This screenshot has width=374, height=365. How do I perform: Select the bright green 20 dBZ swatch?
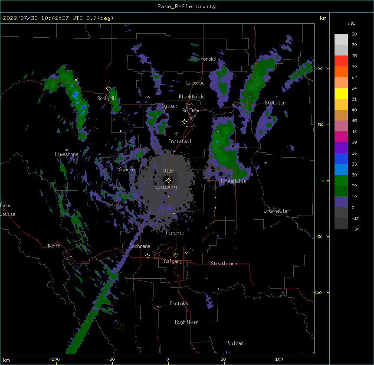(341, 180)
